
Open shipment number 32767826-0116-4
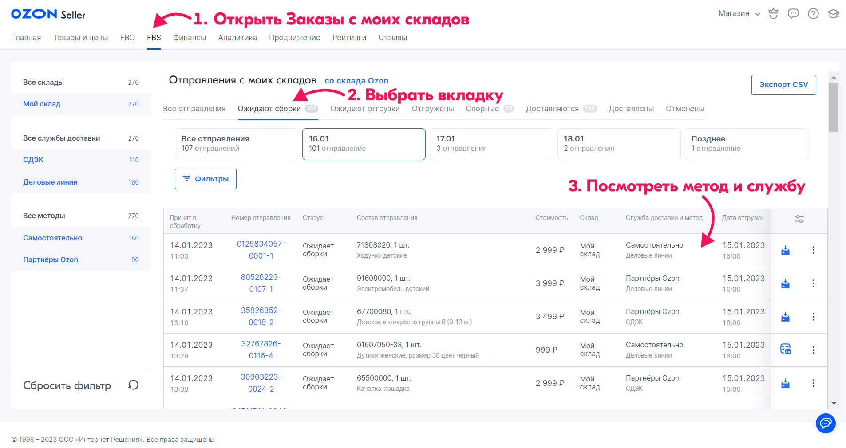point(261,350)
